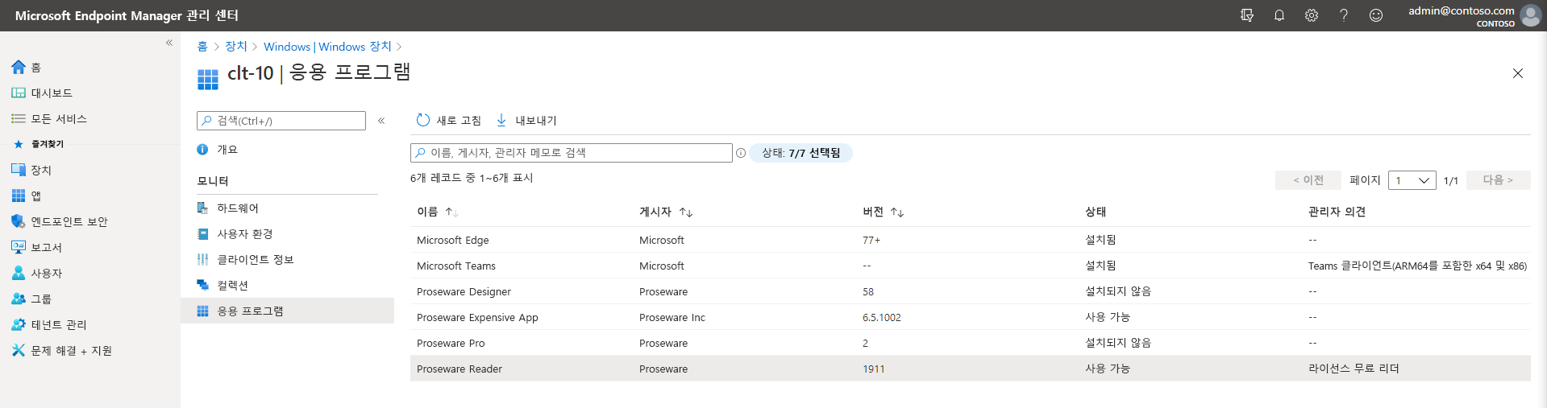Screen dimensions: 1547x408
Task: Click the Teams 클라이언트 admin comment
Action: coord(1417,266)
